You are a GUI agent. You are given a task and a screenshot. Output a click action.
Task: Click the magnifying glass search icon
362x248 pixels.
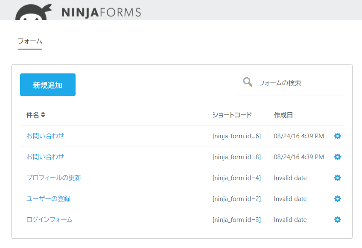click(x=248, y=82)
